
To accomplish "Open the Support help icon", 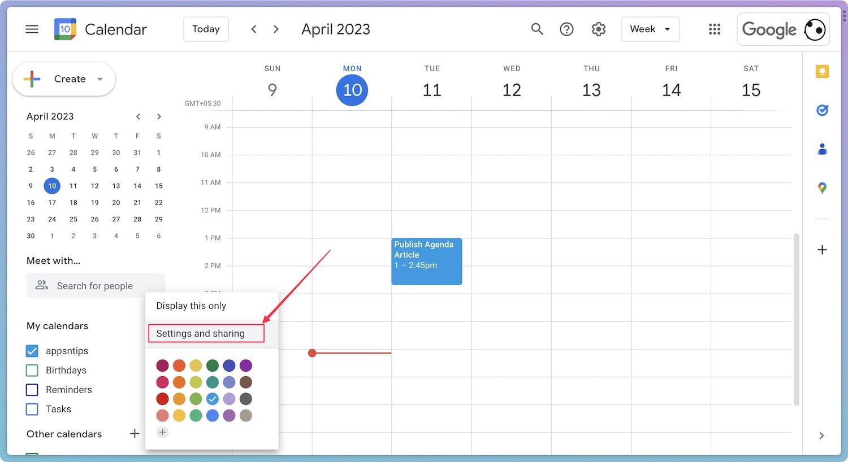I will point(566,29).
